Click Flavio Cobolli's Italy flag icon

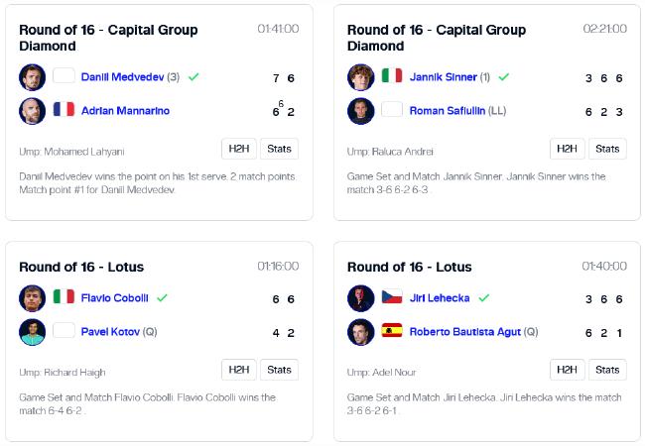pos(64,296)
